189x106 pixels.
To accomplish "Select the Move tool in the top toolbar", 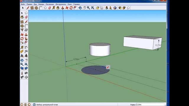I will pos(67,8).
